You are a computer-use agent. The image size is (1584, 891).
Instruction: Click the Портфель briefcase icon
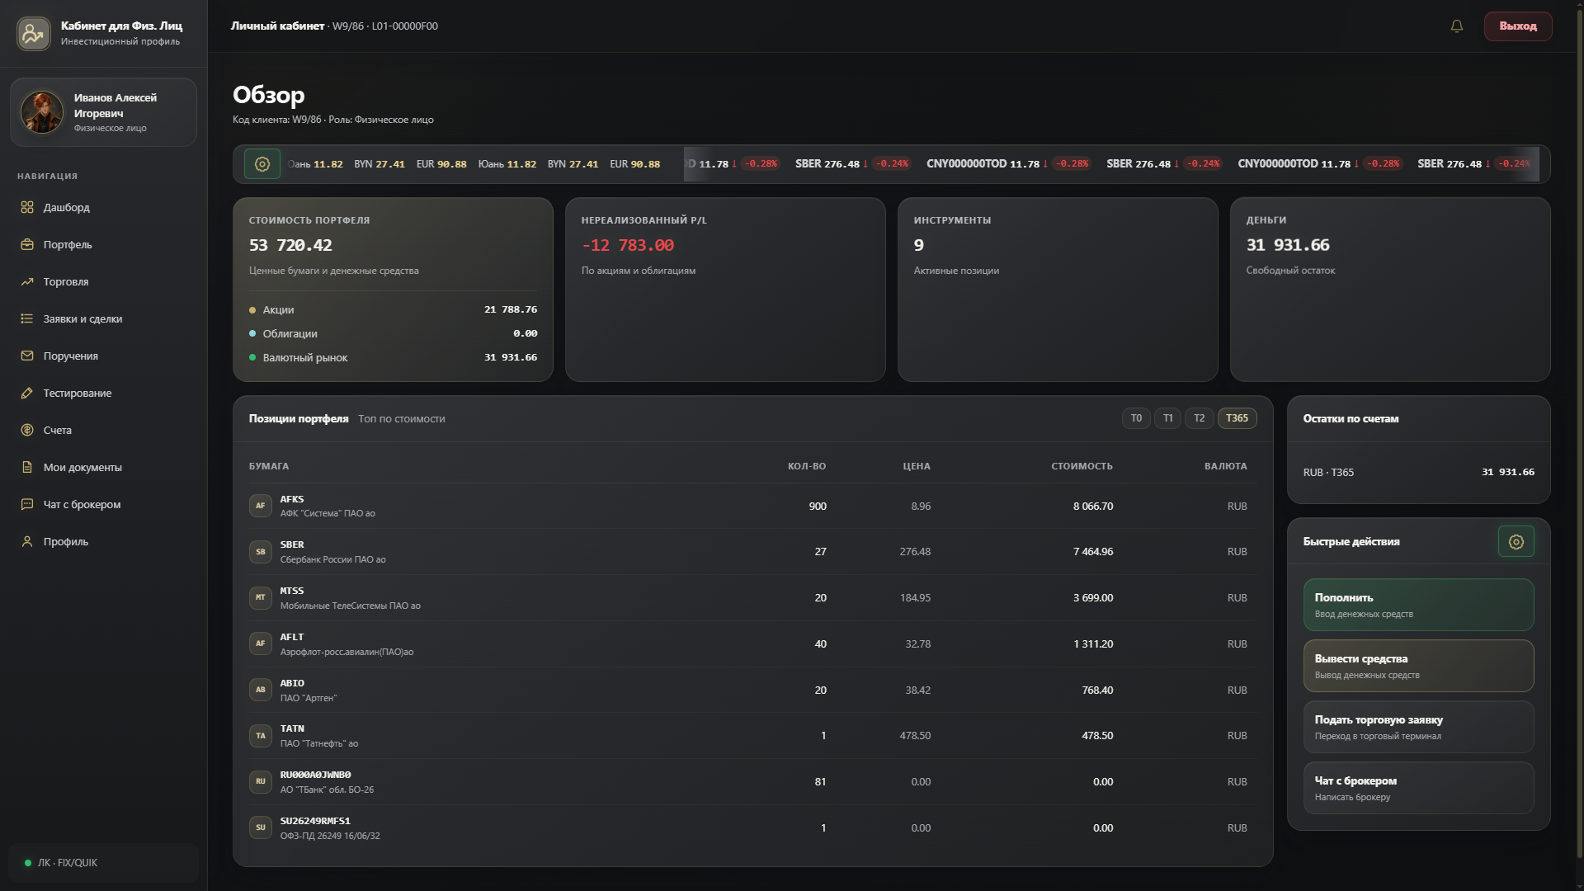click(27, 244)
